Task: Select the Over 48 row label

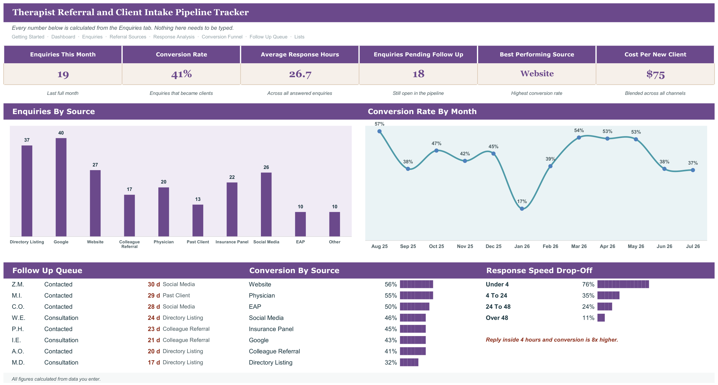Action: tap(497, 318)
